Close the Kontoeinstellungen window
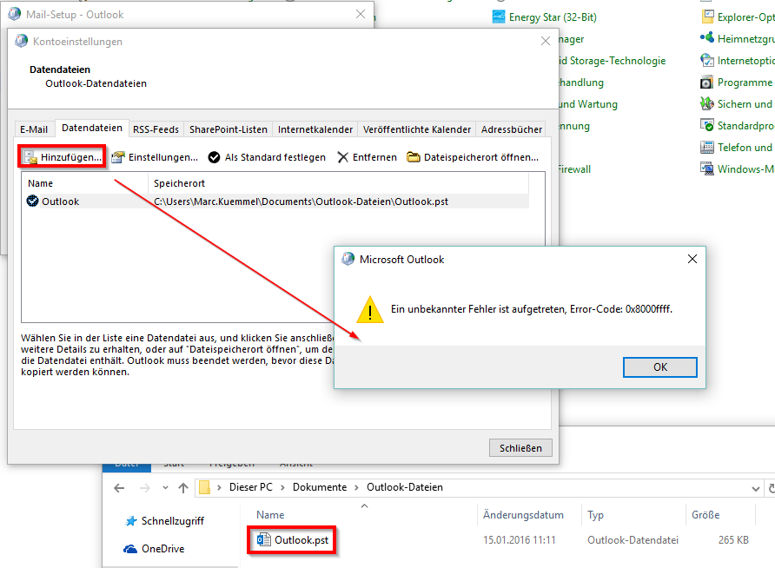The image size is (775, 568). coord(545,41)
